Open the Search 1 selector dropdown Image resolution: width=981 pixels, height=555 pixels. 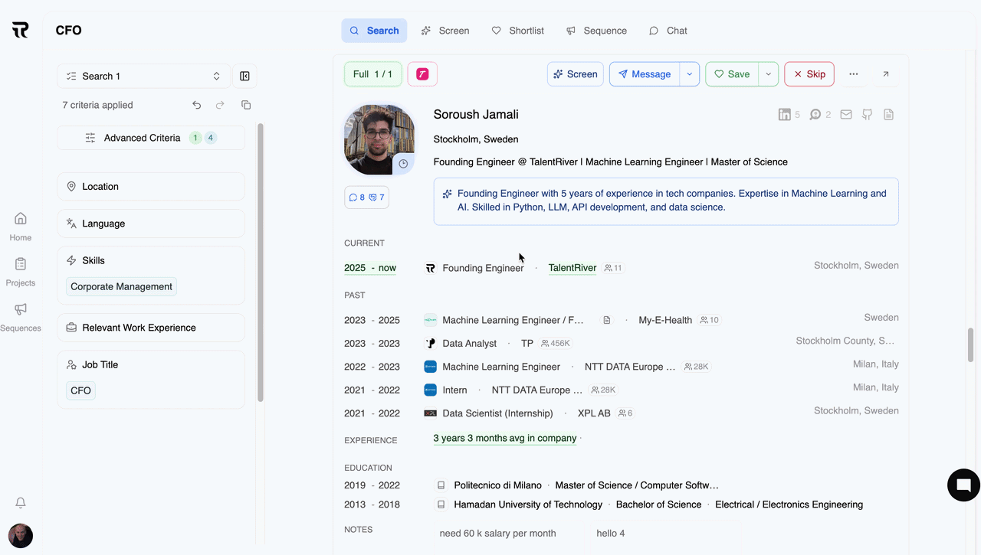point(143,76)
